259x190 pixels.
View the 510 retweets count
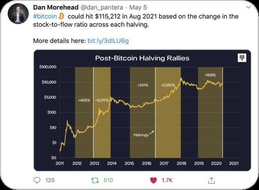point(108,180)
